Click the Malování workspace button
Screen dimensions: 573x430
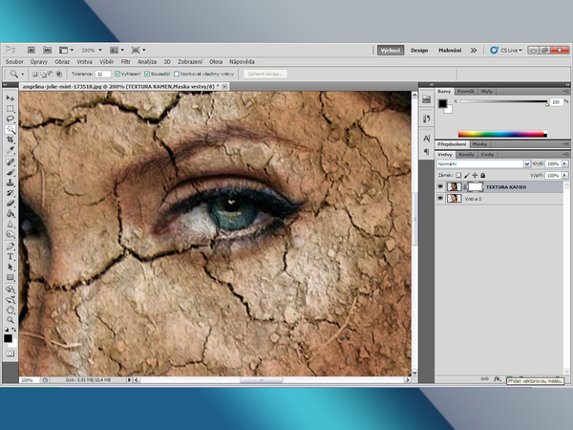click(450, 50)
